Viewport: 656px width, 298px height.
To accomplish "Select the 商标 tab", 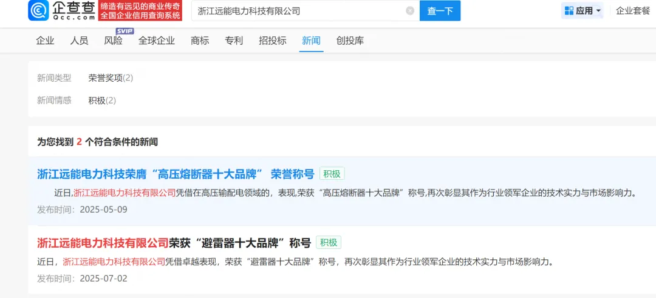I will tap(200, 41).
